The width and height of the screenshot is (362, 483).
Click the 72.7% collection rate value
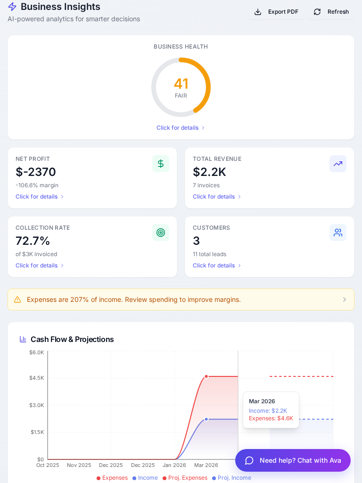tap(33, 241)
